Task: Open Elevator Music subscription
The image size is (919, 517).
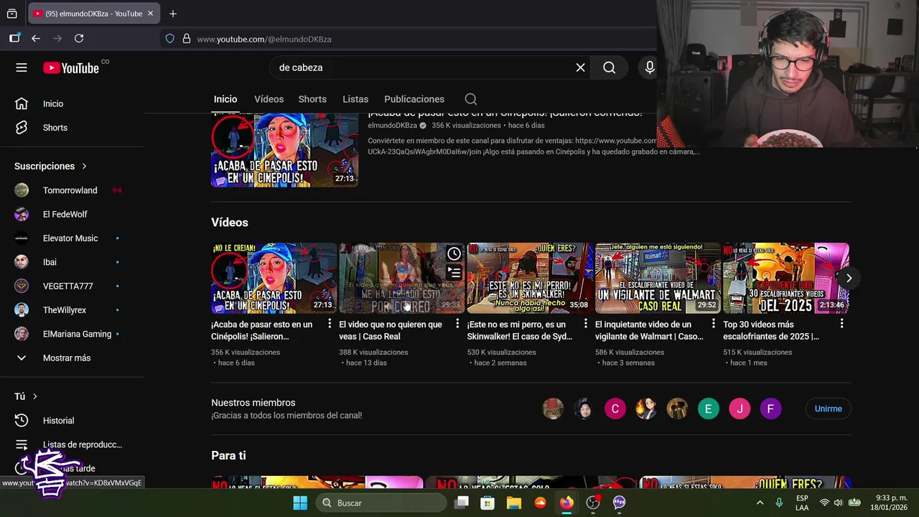Action: point(72,238)
